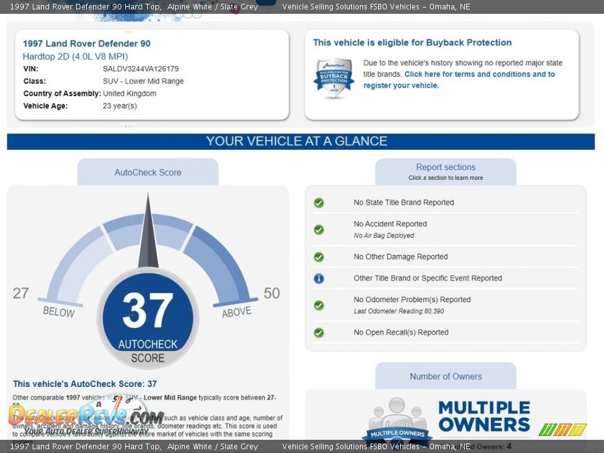Click This vehicle's AutoCheck Score: 37 text
Image resolution: width=604 pixels, height=453 pixels.
(85, 384)
